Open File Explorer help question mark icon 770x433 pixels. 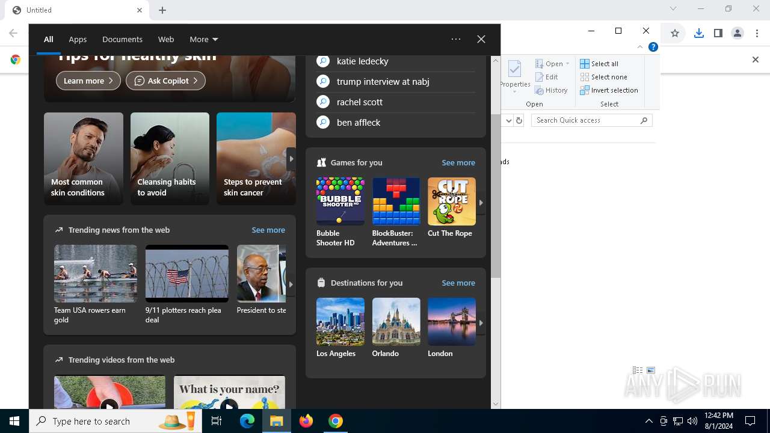coord(653,47)
